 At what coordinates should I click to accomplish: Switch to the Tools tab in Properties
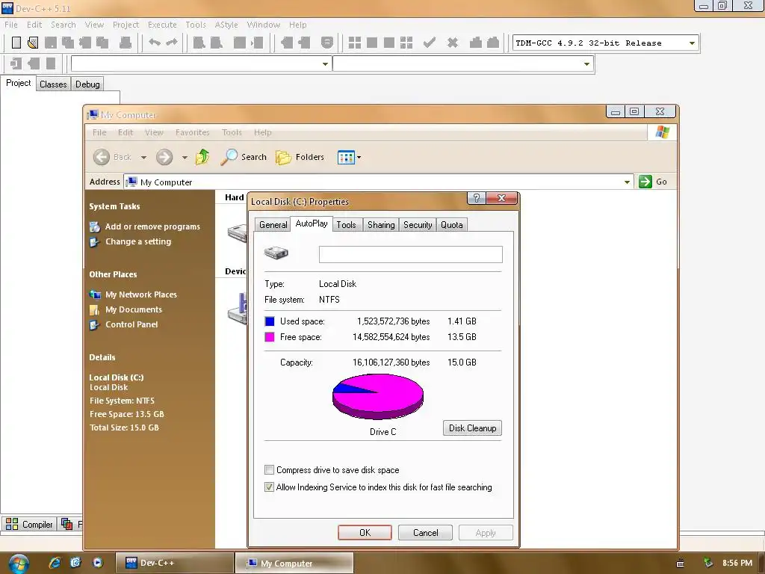346,225
